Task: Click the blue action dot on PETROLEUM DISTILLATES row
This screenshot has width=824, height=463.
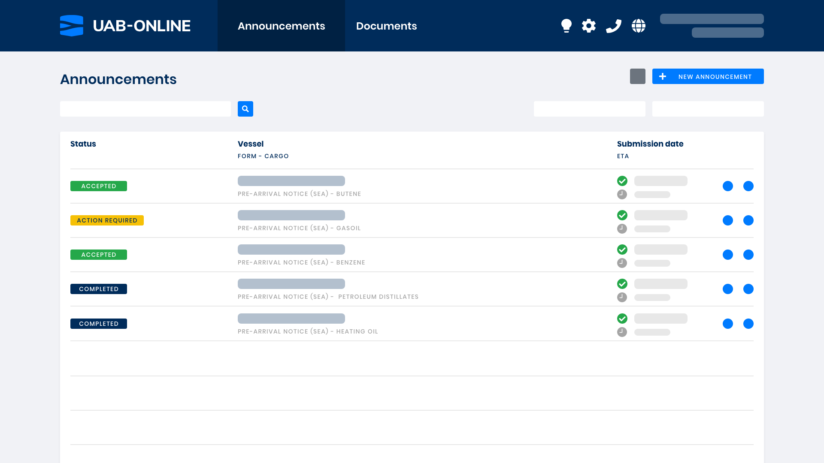Action: tap(728, 289)
